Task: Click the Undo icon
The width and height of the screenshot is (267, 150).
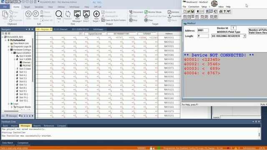Action: (x=28, y=14)
